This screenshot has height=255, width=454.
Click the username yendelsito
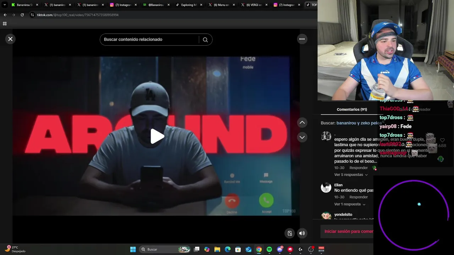coord(343,215)
